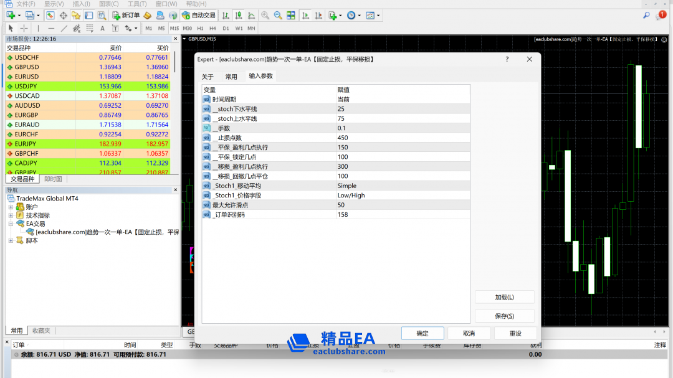
Task: Select the text label (A) tool
Action: [x=103, y=28]
